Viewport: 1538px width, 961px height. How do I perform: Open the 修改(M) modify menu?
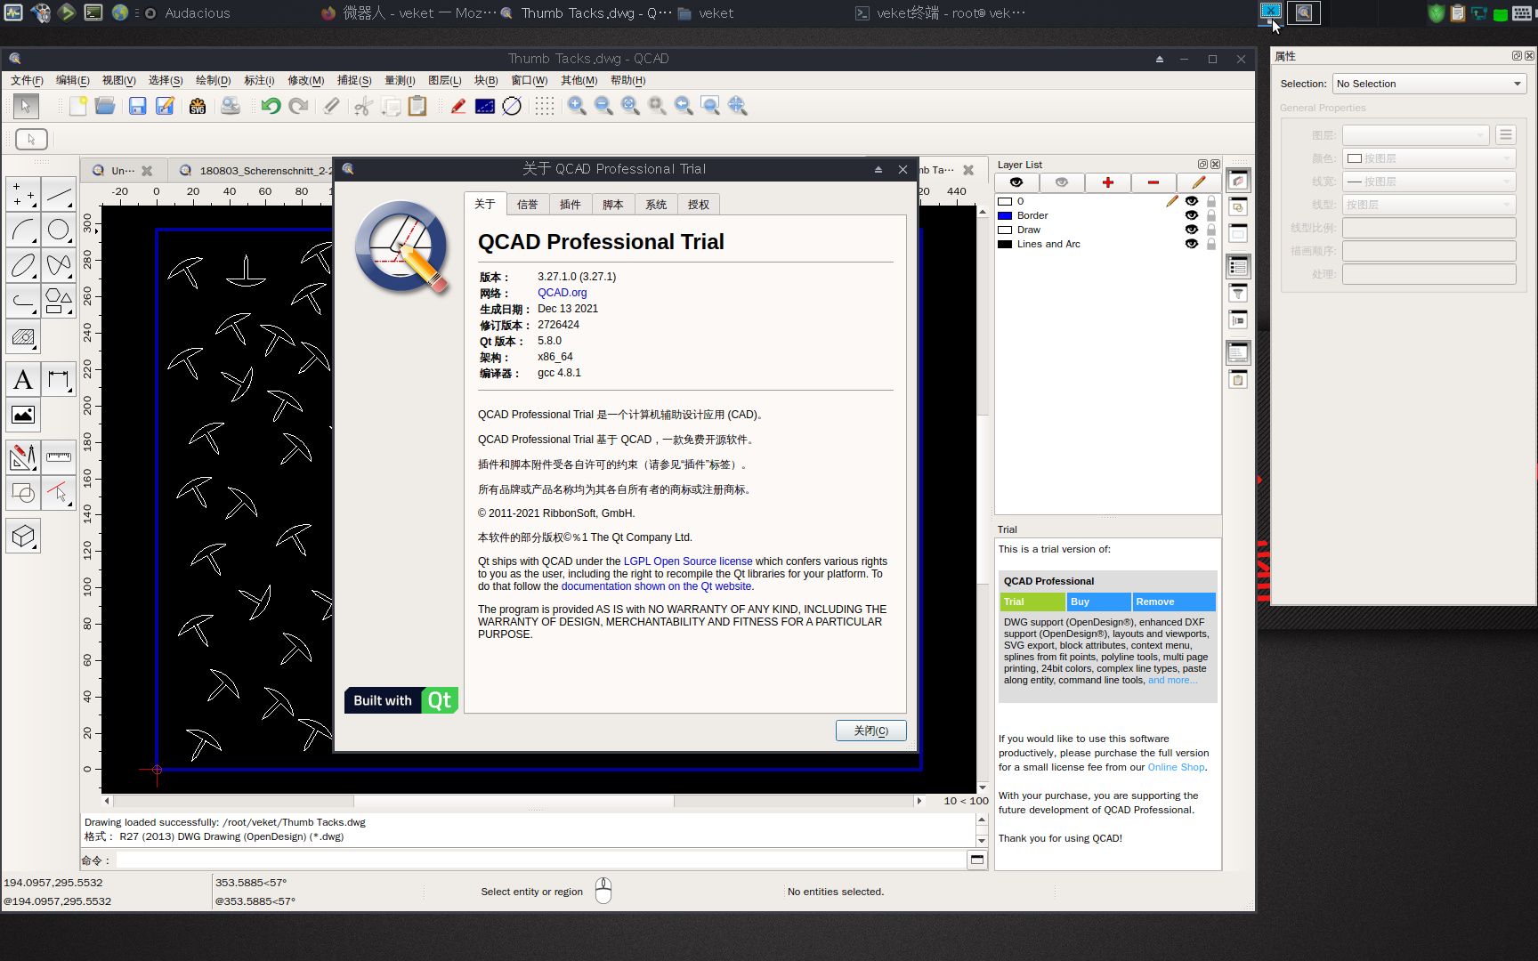tap(305, 80)
